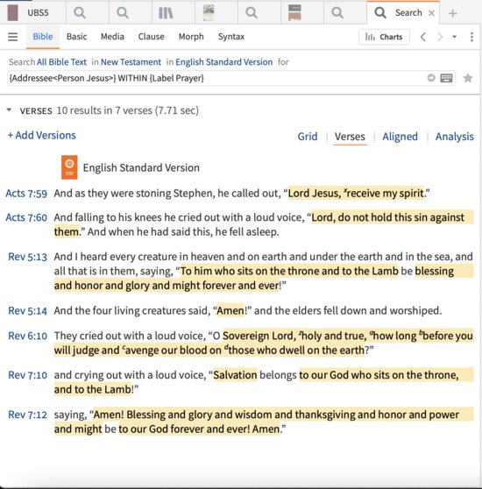Open Rev 5:13 reference
The width and height of the screenshot is (482, 489).
(27, 257)
